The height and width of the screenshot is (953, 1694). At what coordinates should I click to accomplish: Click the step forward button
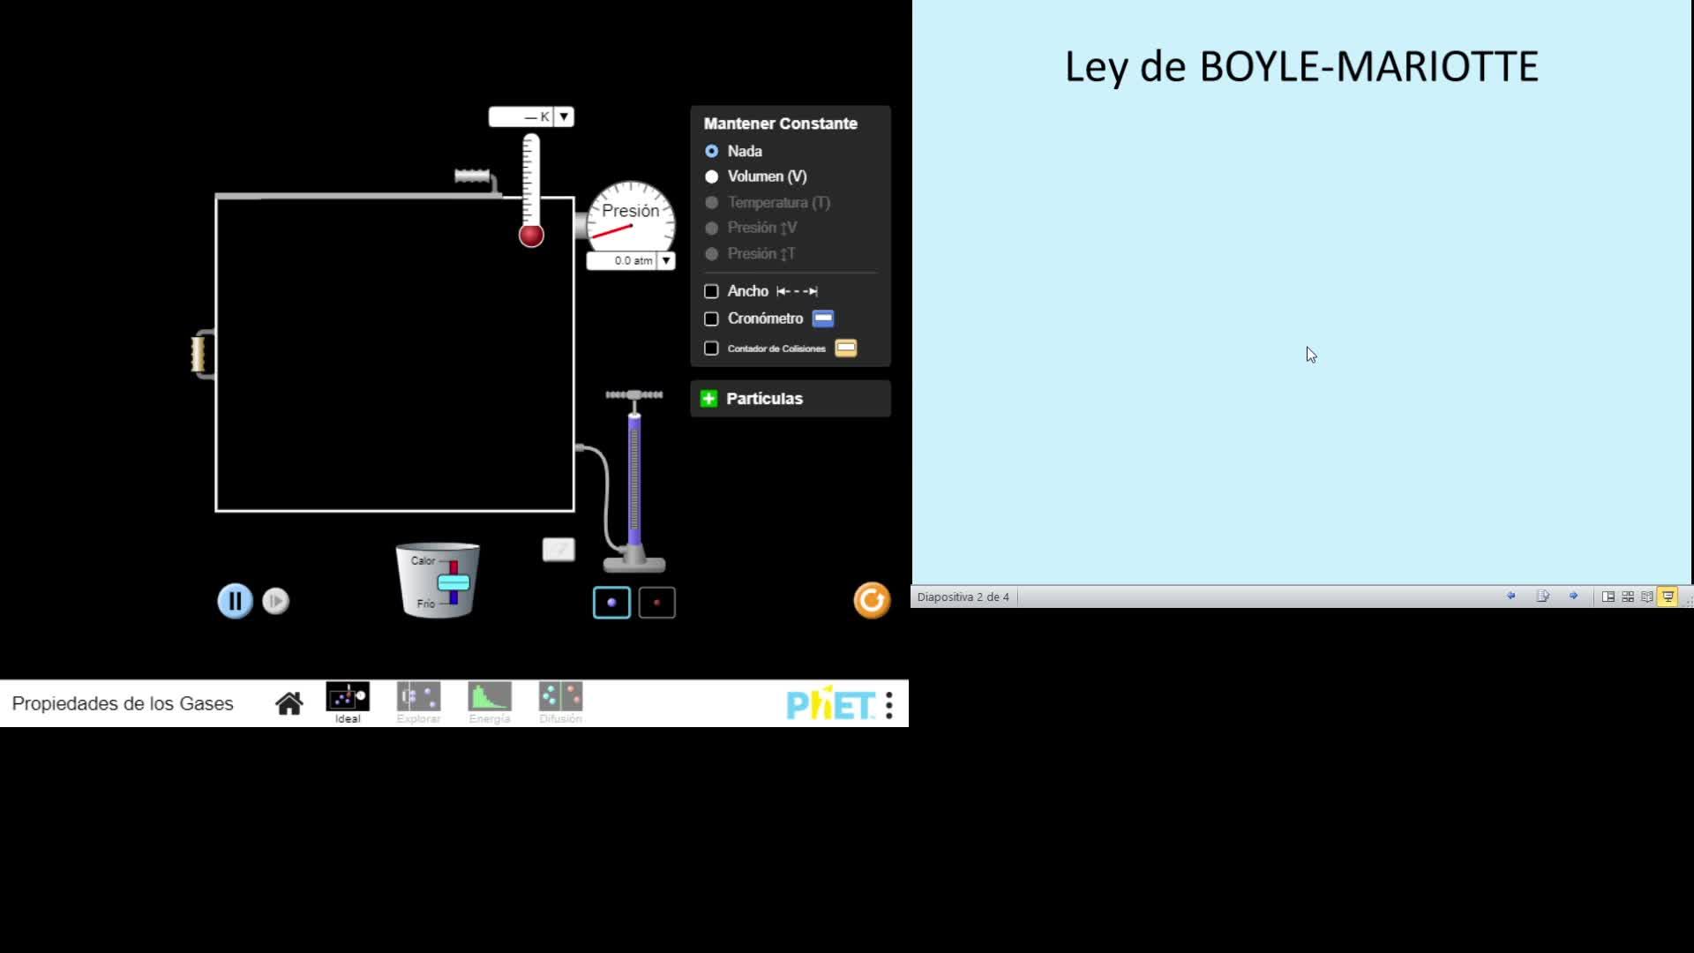click(275, 601)
